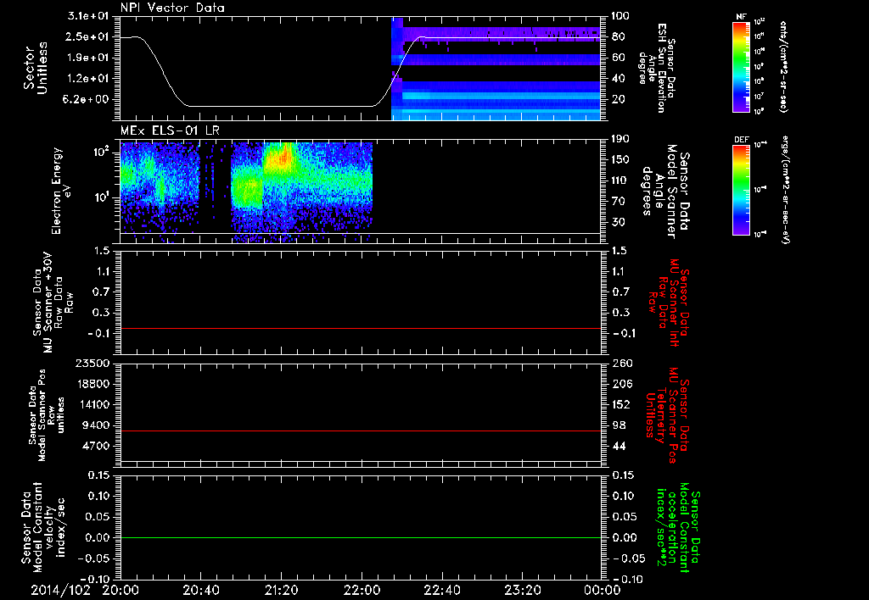869x600 pixels.
Task: Click the "150" scanner angle tick value
Action: point(620,160)
